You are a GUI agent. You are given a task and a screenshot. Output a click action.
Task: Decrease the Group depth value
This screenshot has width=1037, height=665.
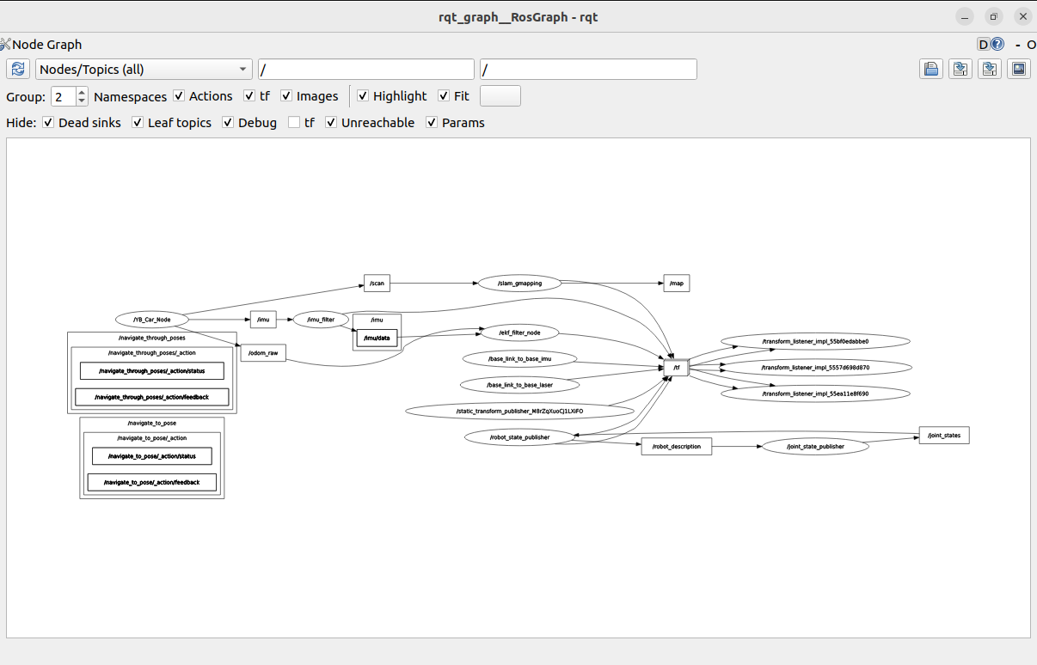[x=82, y=101]
